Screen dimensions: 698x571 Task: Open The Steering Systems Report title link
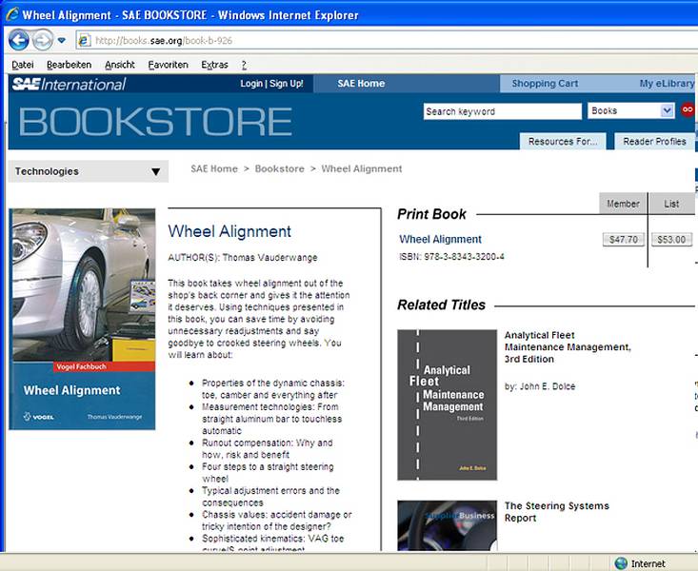[556, 512]
